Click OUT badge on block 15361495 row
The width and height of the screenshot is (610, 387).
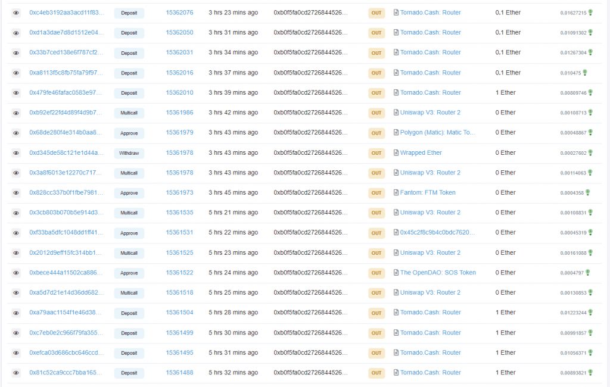[376, 353]
